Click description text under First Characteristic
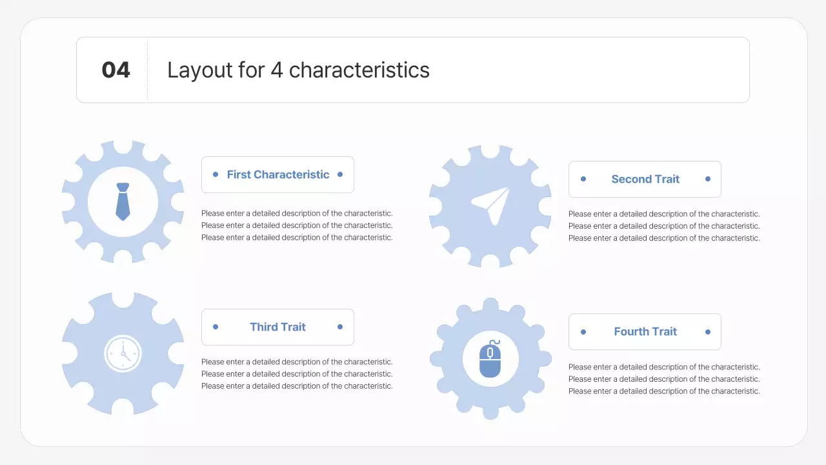Screen dimensions: 826x465 (297, 225)
